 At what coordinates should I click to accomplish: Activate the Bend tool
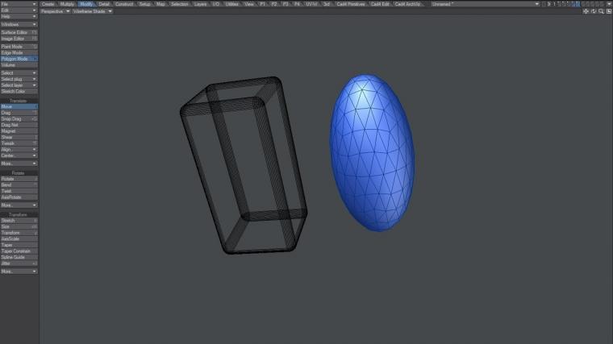(19, 185)
